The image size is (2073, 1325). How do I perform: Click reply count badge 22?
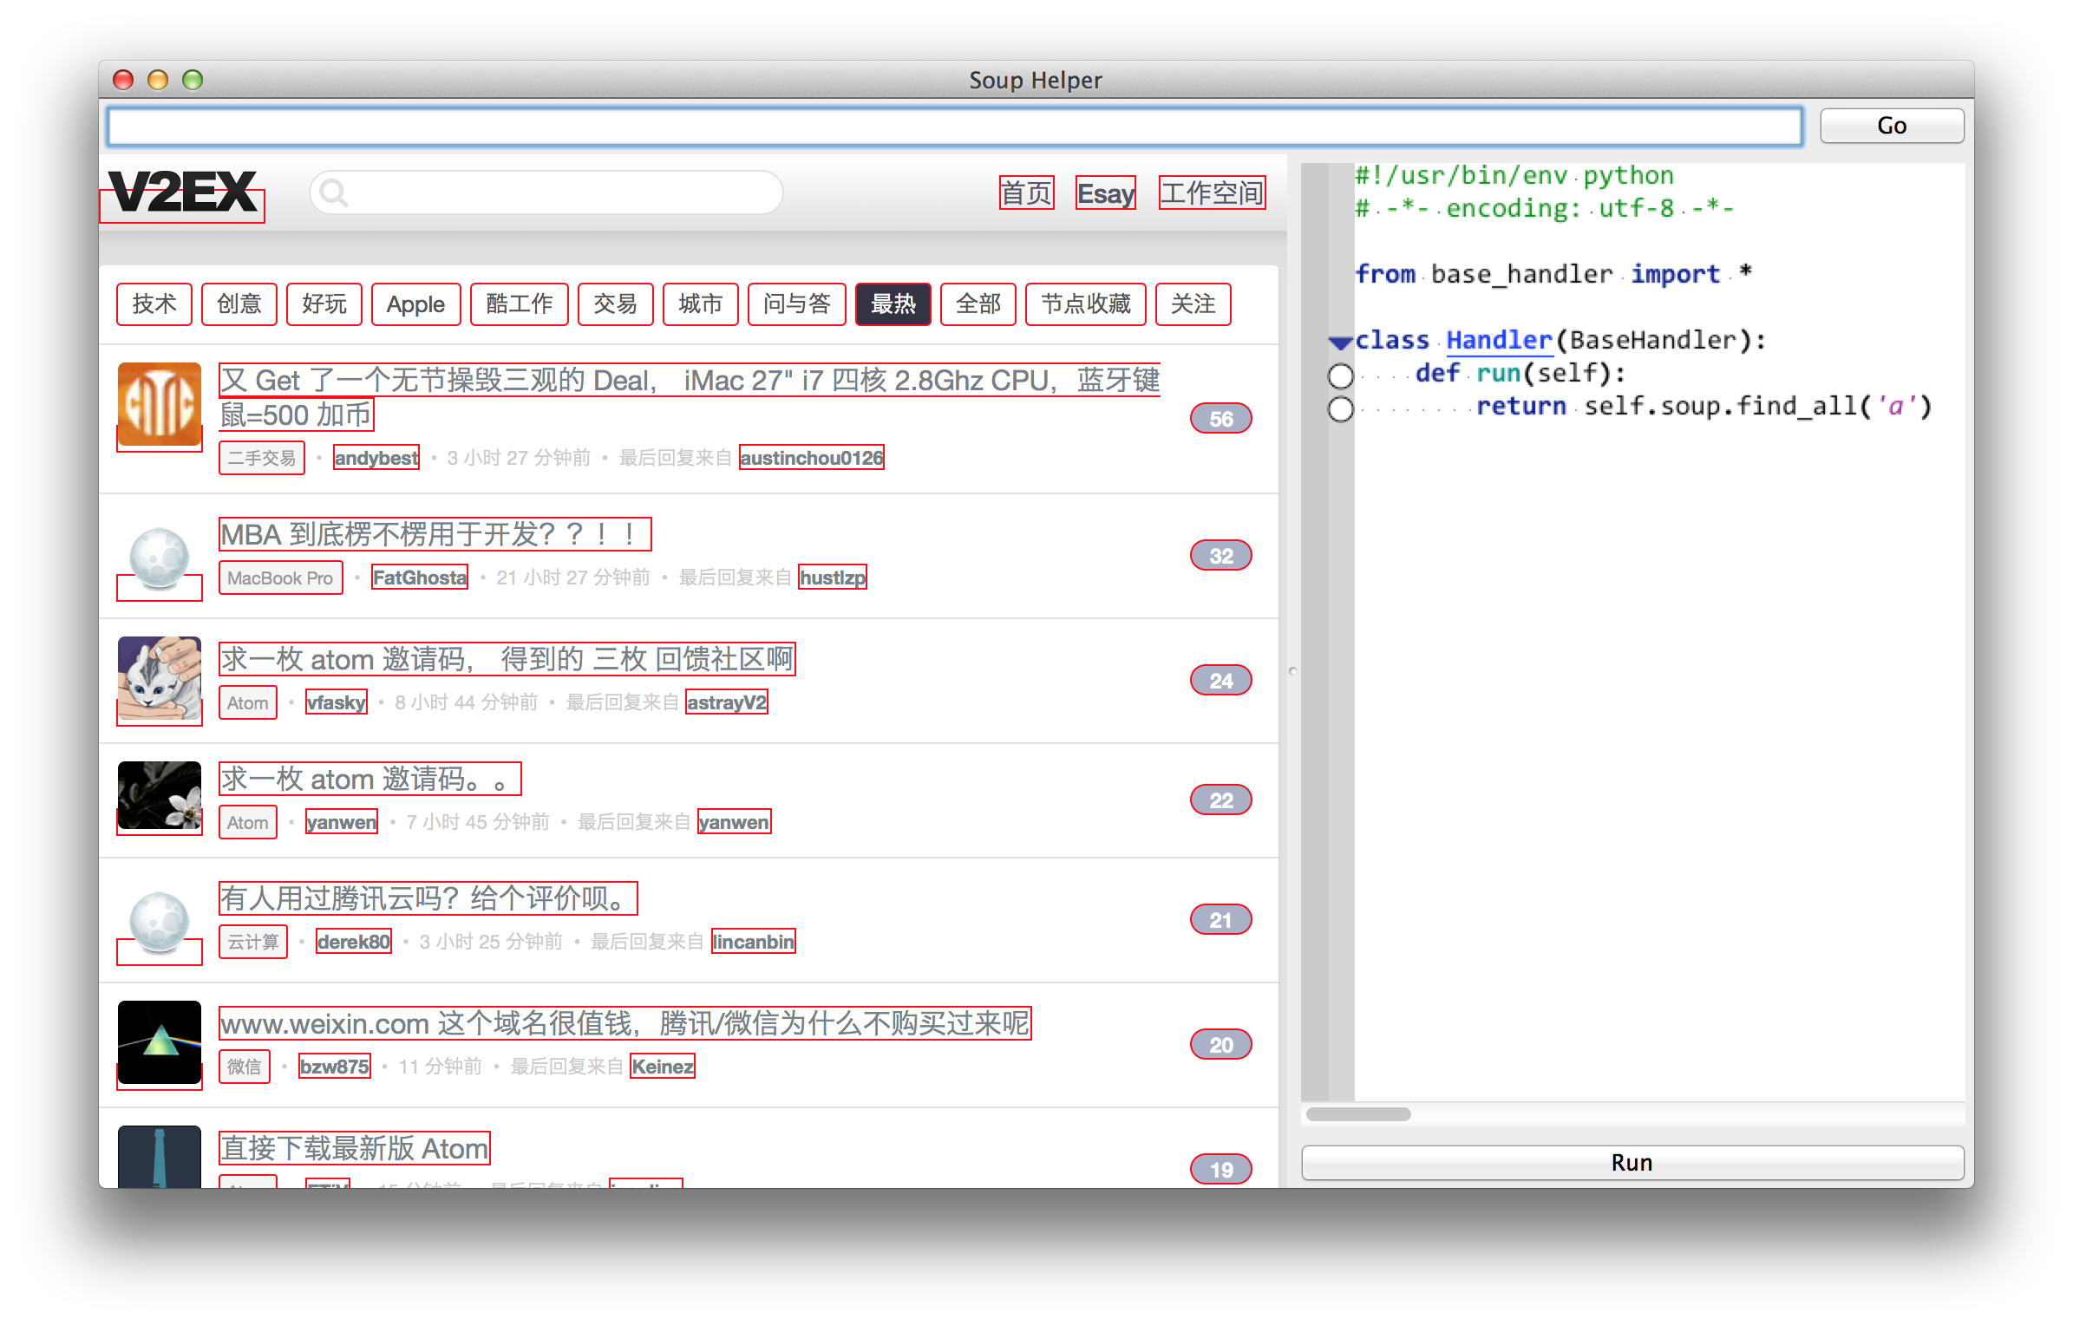(1221, 800)
